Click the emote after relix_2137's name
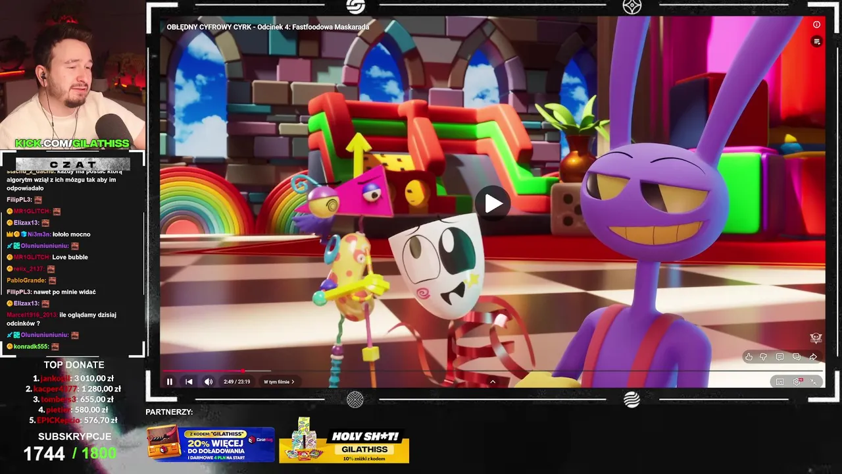Viewport: 842px width, 474px height. 51,269
